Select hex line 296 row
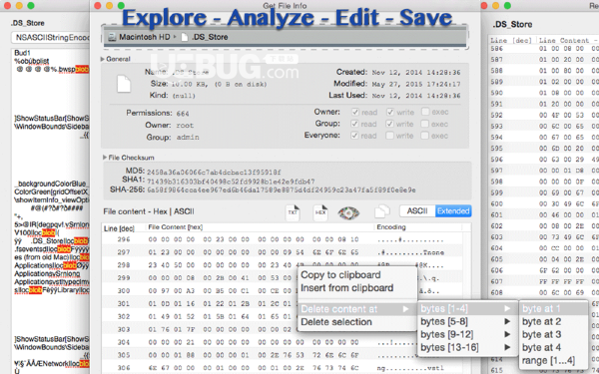Screen dimensions: 599x374 click(283, 239)
